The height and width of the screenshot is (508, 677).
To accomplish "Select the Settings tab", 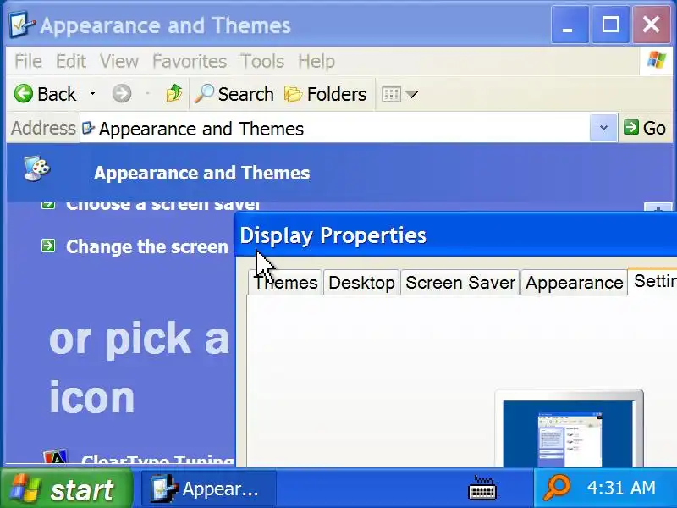I will [x=652, y=281].
